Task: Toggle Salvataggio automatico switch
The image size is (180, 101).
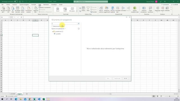Action: (16, 2)
